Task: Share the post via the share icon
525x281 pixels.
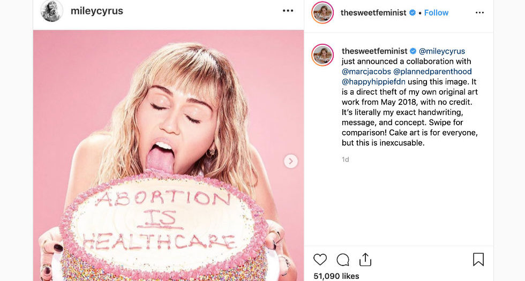Action: 365,260
